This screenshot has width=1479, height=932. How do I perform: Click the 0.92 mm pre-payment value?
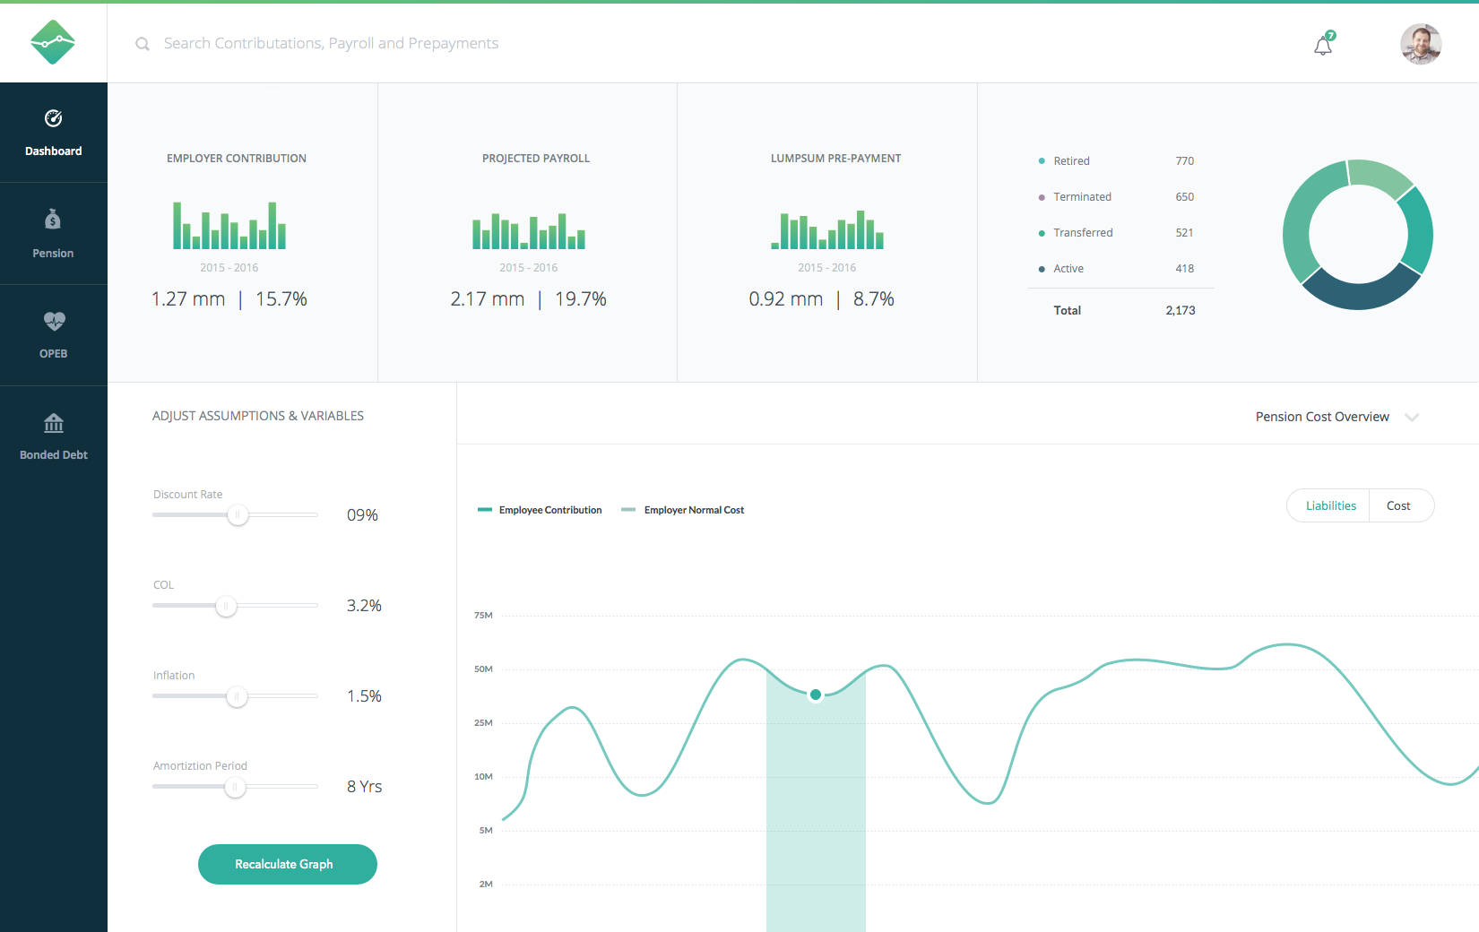tap(786, 299)
